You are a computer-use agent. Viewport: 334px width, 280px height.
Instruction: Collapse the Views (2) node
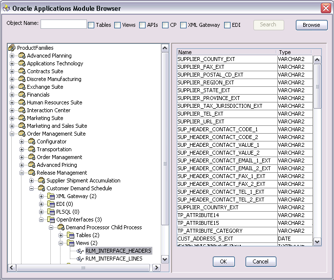(x=61, y=243)
